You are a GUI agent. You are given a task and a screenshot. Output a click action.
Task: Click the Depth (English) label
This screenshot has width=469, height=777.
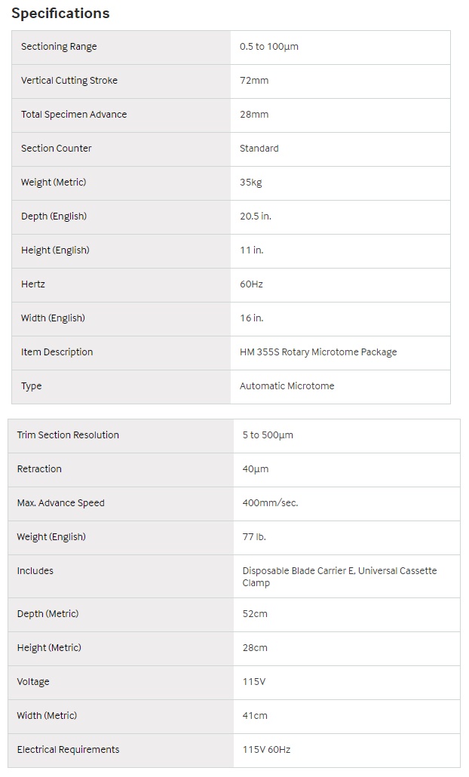(x=54, y=217)
